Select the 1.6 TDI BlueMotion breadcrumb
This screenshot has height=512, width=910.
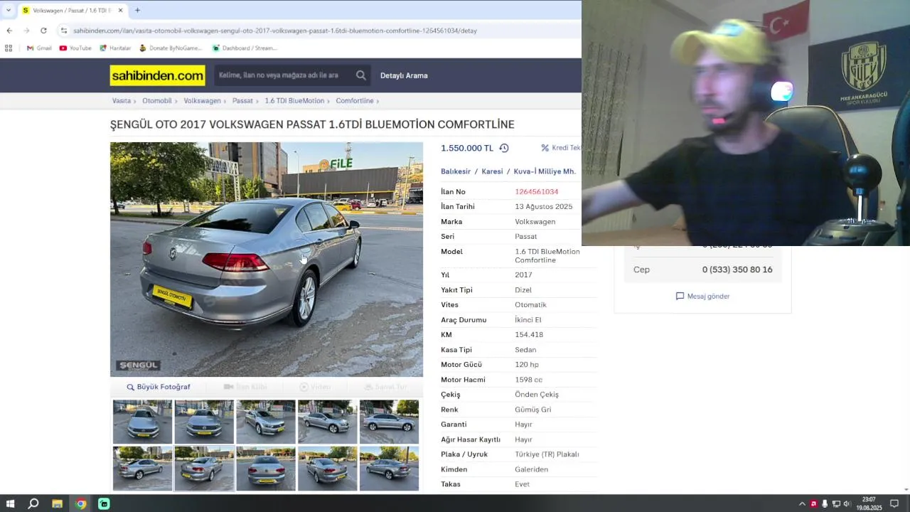click(294, 101)
